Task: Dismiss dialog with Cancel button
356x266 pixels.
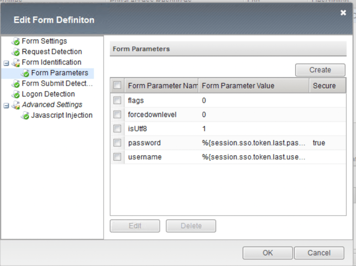Action: pyautogui.click(x=319, y=253)
